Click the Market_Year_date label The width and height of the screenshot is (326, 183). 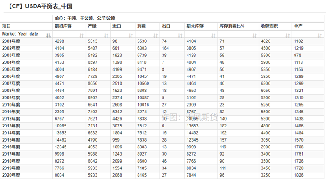coord(20,34)
